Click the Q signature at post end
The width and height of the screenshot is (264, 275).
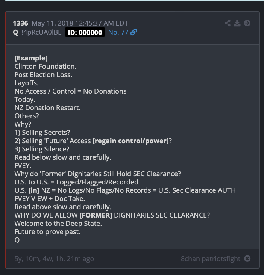click(x=17, y=240)
